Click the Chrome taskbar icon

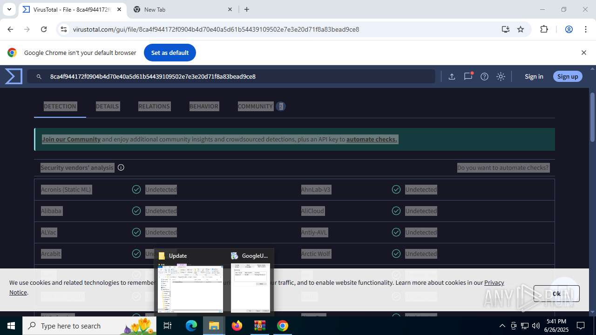[x=283, y=326]
